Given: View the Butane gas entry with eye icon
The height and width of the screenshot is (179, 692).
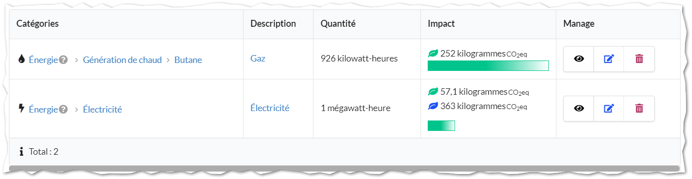Looking at the screenshot, I should click(x=579, y=59).
